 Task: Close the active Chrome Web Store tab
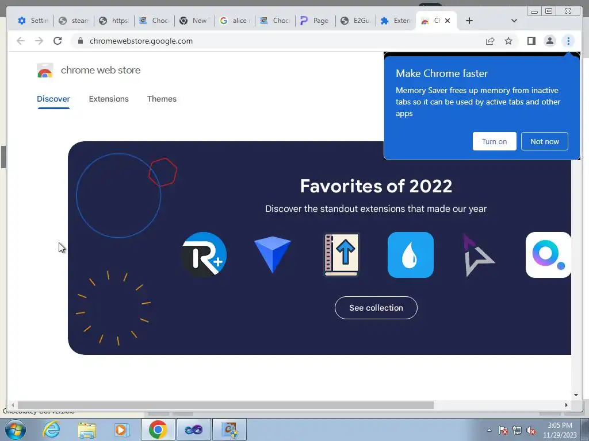[448, 21]
